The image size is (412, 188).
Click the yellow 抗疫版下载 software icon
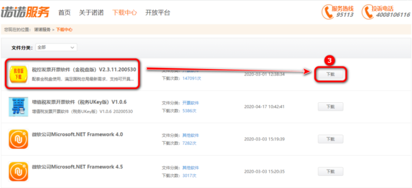click(x=18, y=74)
